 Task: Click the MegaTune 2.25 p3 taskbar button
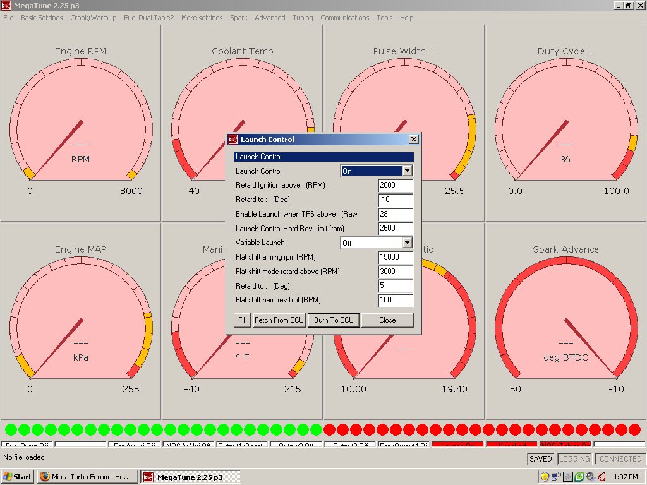click(x=182, y=477)
